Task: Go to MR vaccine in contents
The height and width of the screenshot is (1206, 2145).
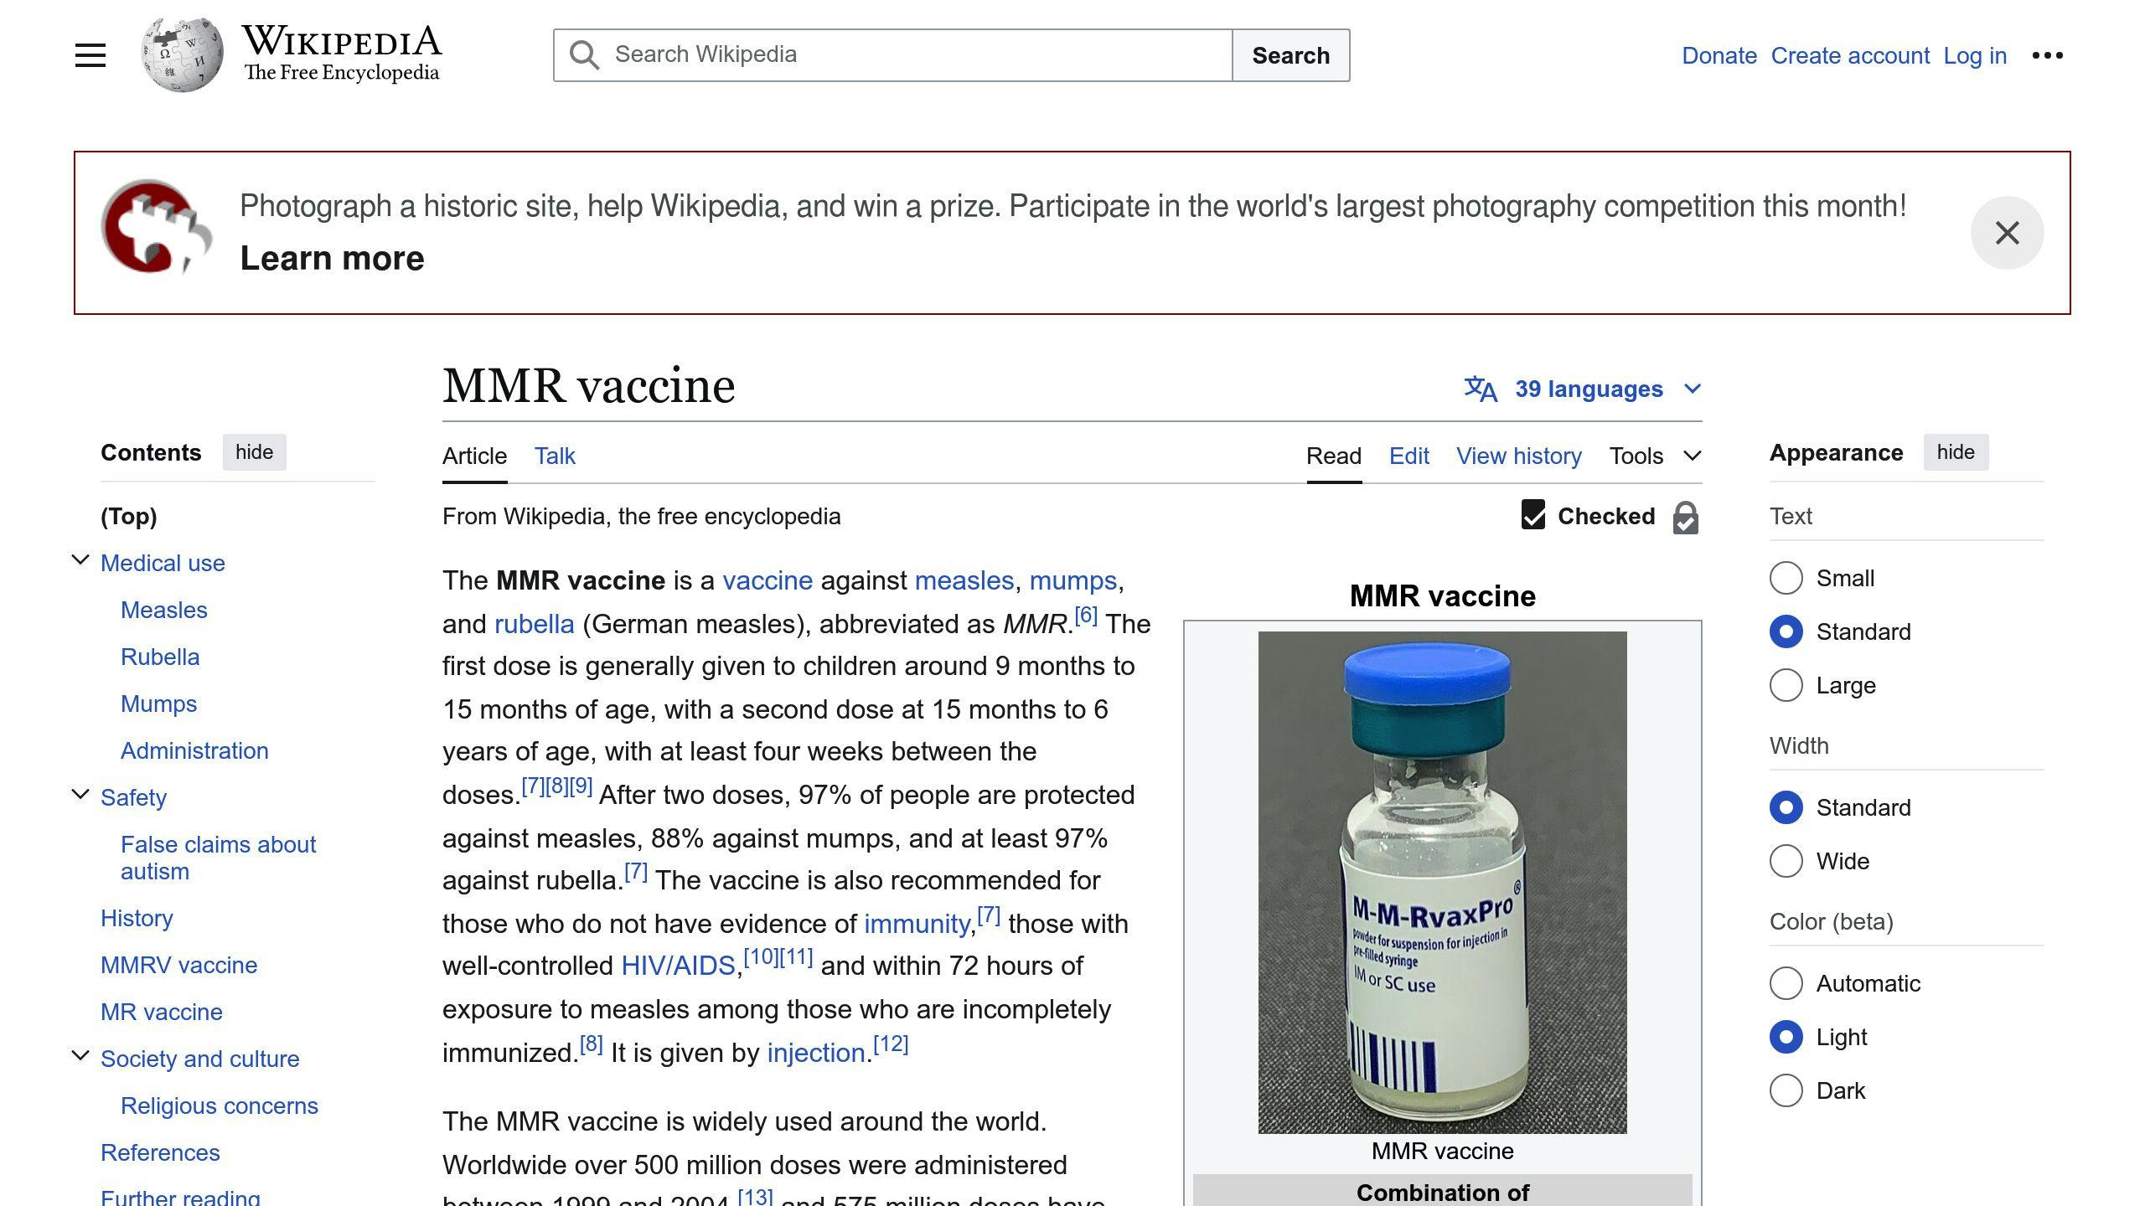Action: tap(162, 1012)
